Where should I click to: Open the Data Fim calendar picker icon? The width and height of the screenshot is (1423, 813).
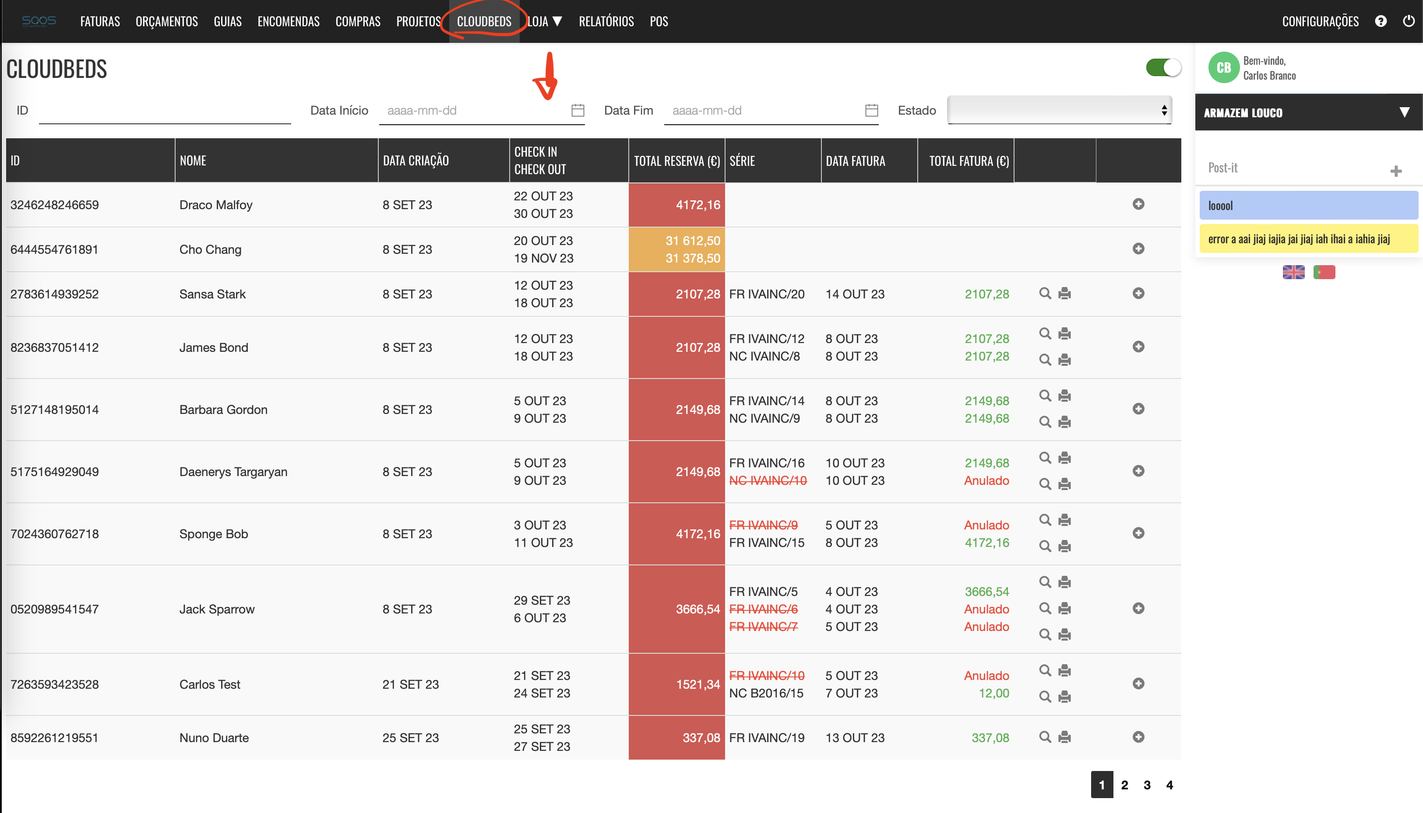point(871,110)
